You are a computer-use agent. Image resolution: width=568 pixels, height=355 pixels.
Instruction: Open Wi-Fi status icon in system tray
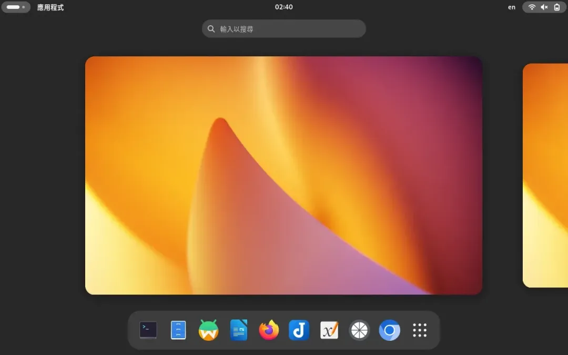pyautogui.click(x=531, y=7)
